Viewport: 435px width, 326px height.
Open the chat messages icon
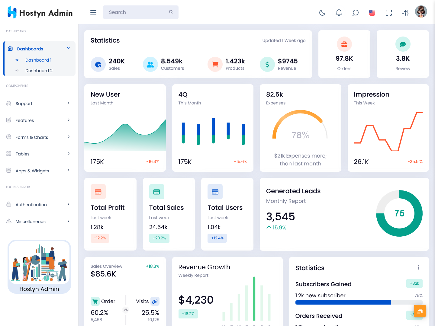tap(356, 12)
